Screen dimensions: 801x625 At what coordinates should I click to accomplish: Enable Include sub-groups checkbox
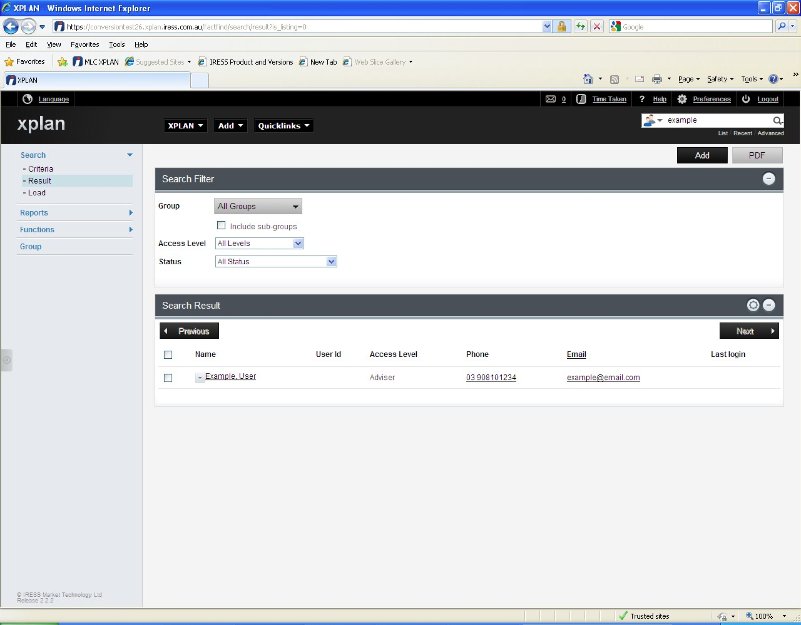(x=221, y=225)
